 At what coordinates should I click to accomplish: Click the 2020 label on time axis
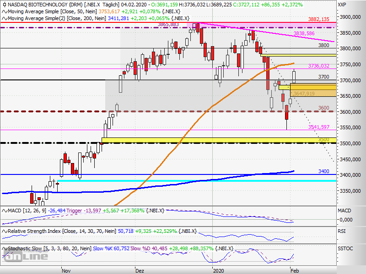(219, 271)
